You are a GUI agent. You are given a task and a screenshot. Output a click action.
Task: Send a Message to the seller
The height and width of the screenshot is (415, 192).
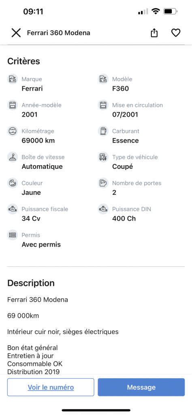[141, 387]
